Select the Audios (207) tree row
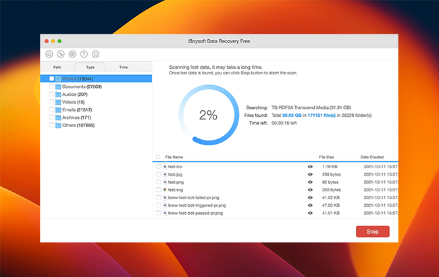This screenshot has width=439, height=277. coord(96,95)
